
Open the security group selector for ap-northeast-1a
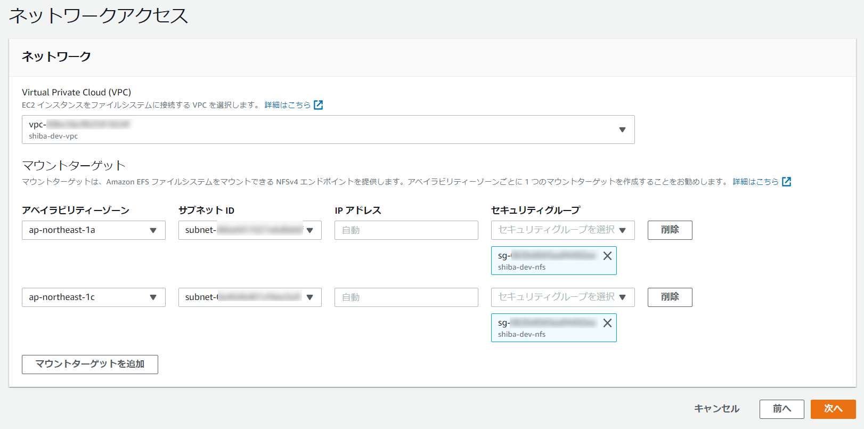(563, 230)
